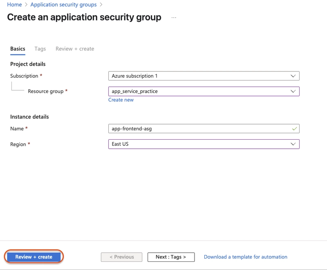Viewport: 327px width, 270px height.
Task: Open the East US region dropdown
Action: tap(204, 144)
